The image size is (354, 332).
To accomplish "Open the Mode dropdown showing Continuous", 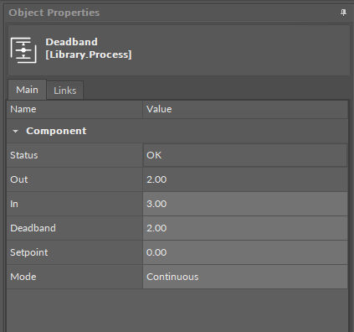I will tap(245, 277).
